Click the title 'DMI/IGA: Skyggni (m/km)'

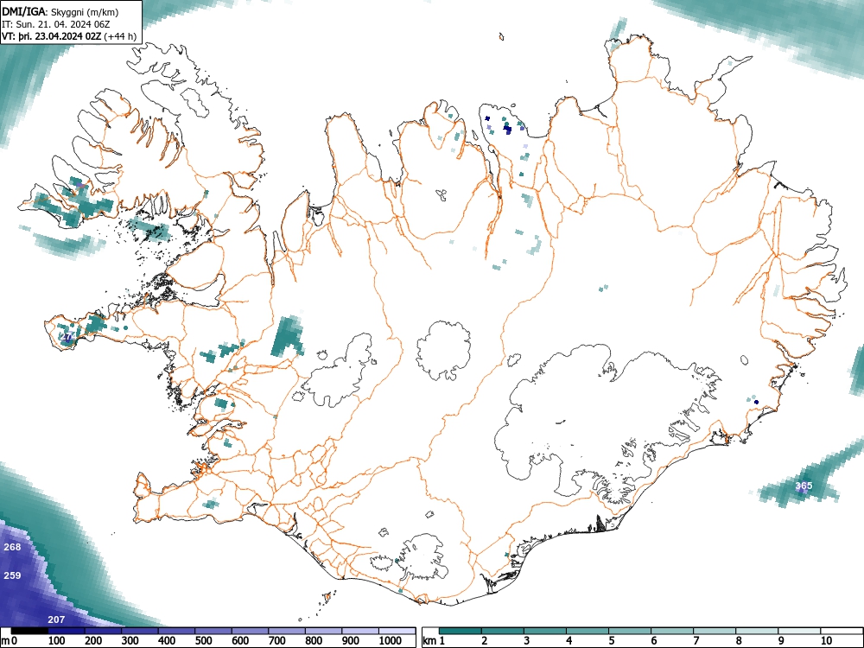pos(60,11)
